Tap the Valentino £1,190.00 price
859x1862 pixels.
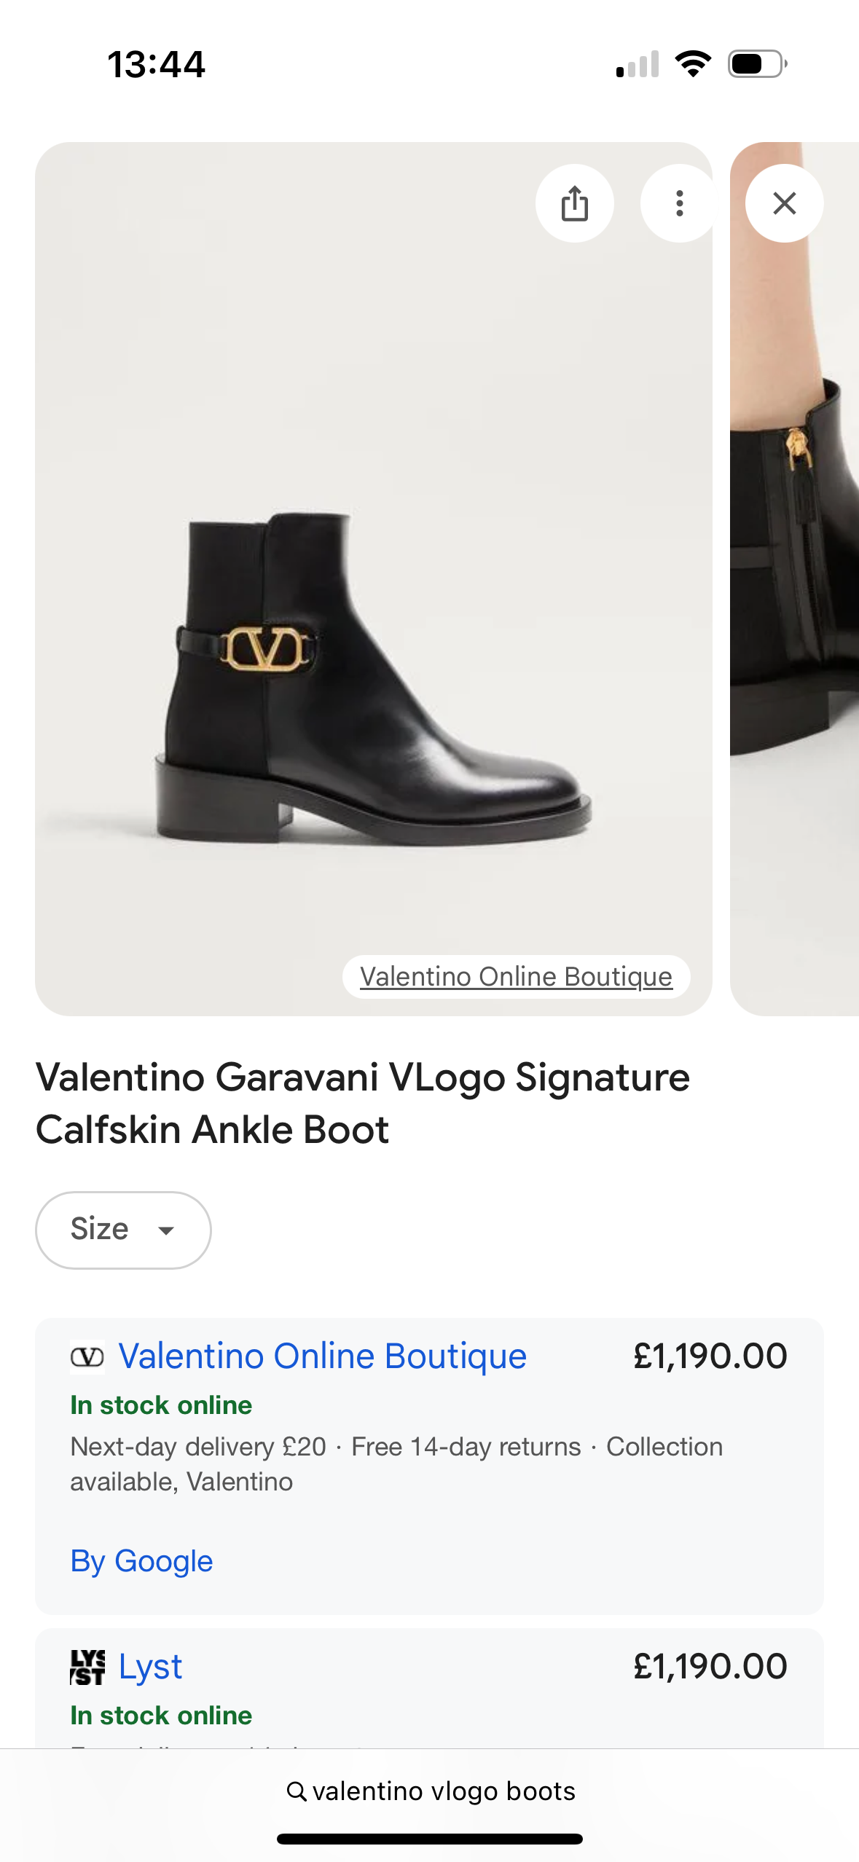point(710,1356)
